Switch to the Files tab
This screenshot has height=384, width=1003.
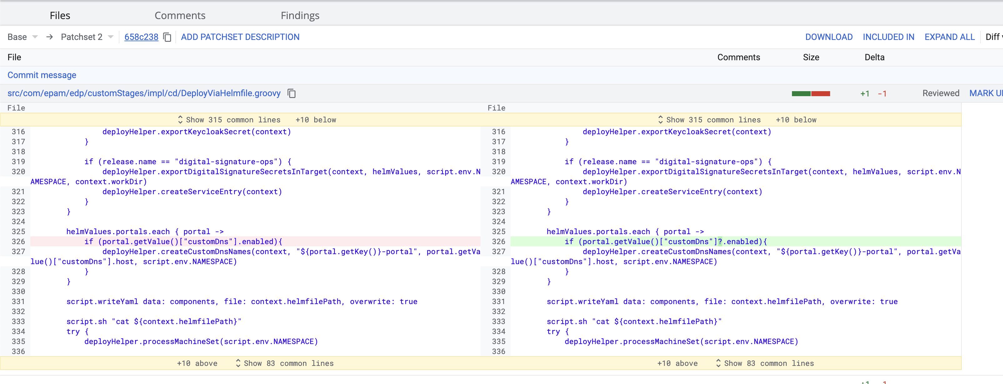60,16
